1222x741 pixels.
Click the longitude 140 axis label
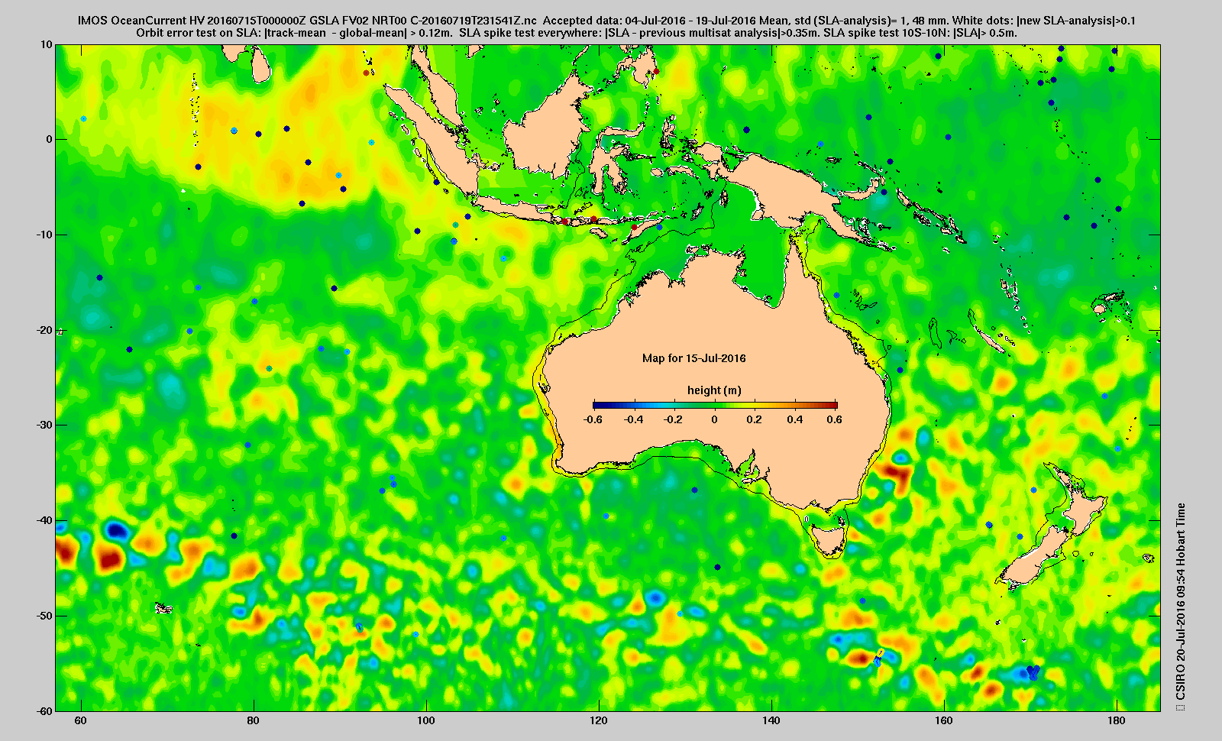tap(771, 720)
